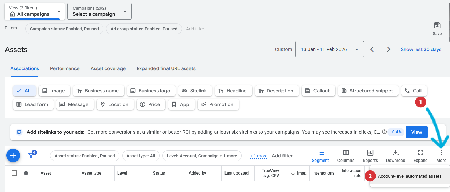The width and height of the screenshot is (450, 192).
Task: Toggle the Sitelink asset filter chip
Action: coord(194,91)
